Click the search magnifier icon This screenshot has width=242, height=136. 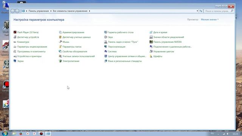click(x=232, y=11)
